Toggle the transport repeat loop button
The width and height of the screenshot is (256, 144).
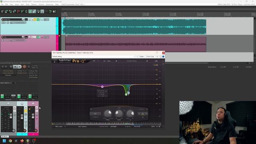pyautogui.click(x=29, y=67)
